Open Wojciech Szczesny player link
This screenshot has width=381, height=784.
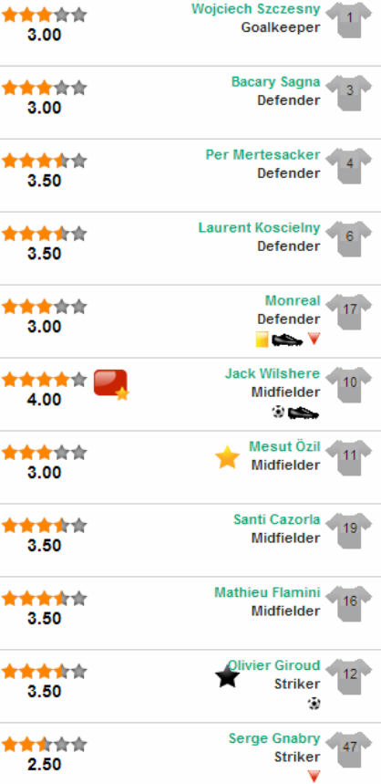click(255, 9)
